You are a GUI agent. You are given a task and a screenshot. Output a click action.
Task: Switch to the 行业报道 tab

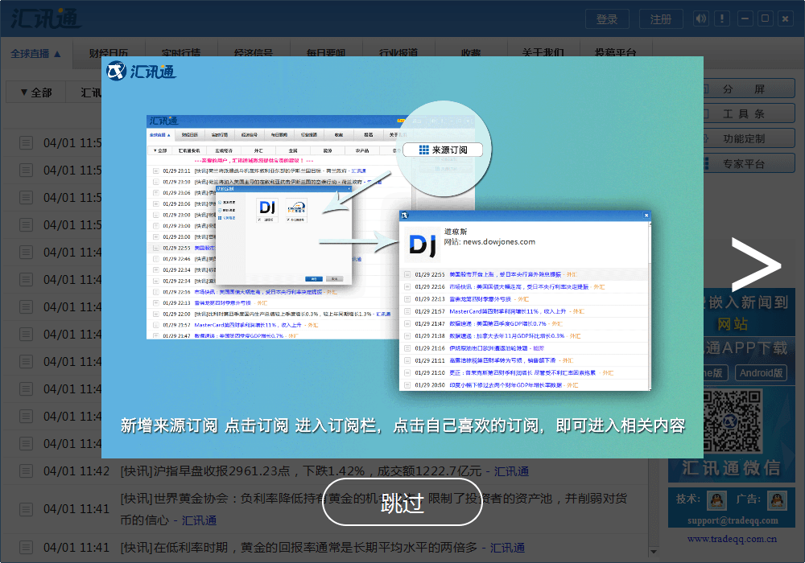point(398,53)
